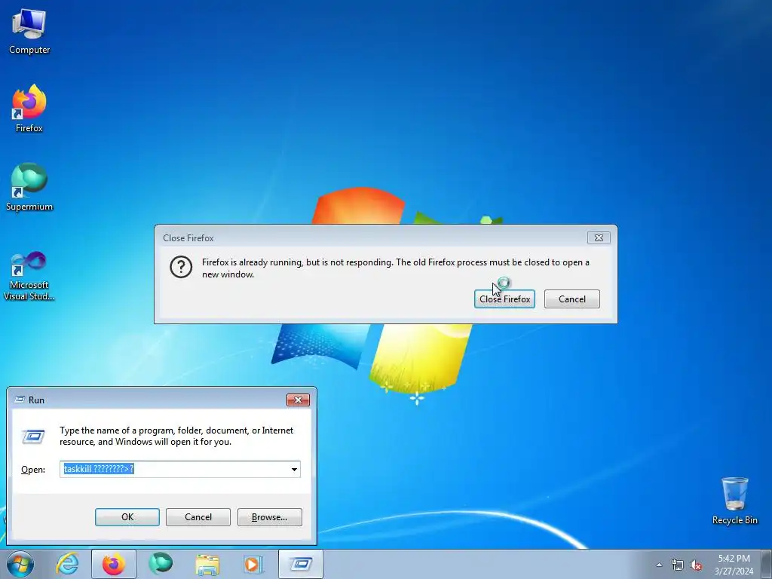Close the Run dialog with red X
The image size is (772, 579).
tap(298, 400)
